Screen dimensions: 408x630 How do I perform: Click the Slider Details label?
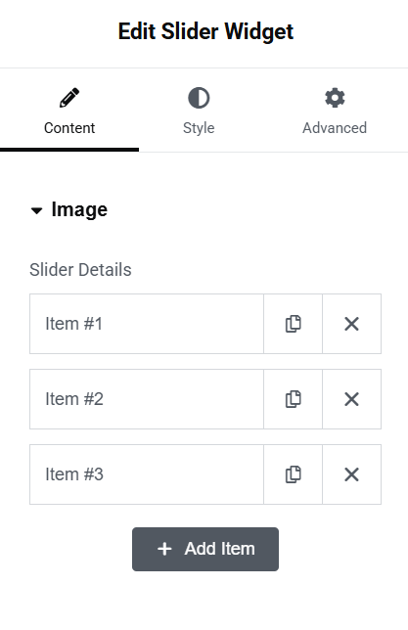tap(80, 270)
